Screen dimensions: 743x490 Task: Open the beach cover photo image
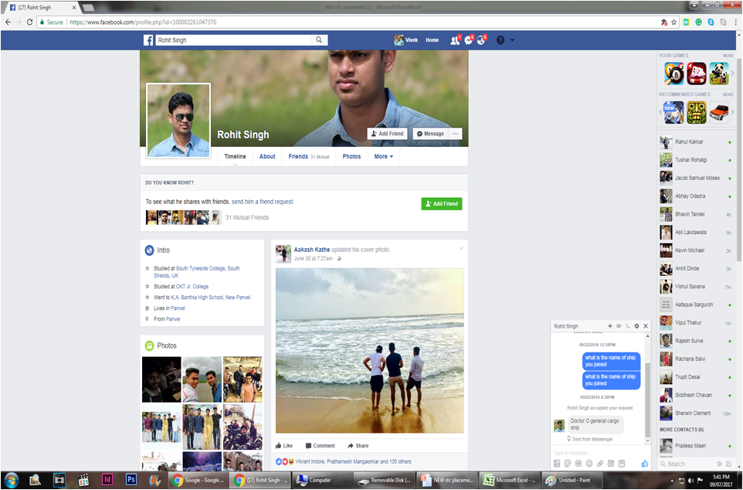(x=370, y=351)
